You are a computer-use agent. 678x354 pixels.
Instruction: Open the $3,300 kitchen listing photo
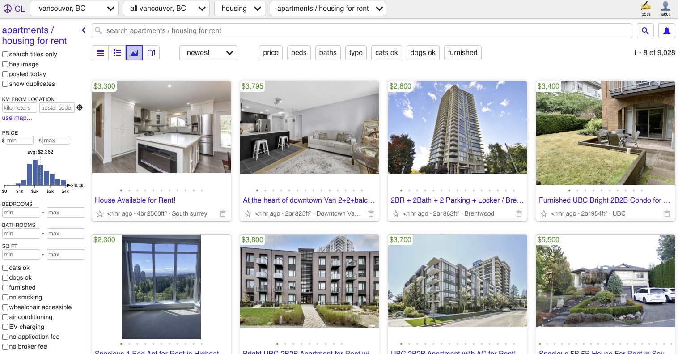(x=161, y=127)
